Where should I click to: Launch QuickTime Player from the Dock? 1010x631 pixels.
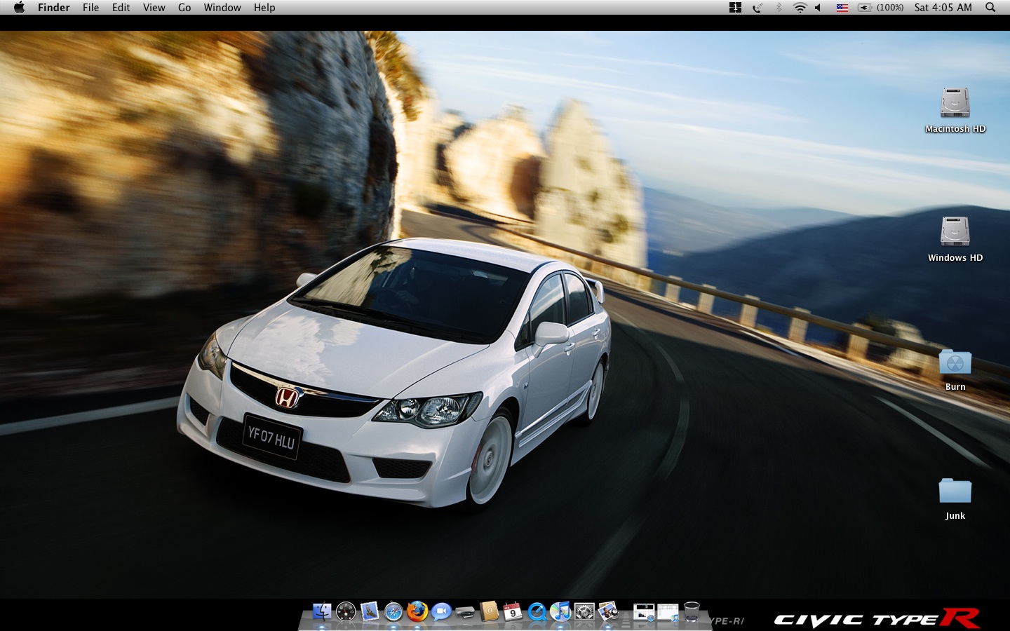(x=537, y=611)
